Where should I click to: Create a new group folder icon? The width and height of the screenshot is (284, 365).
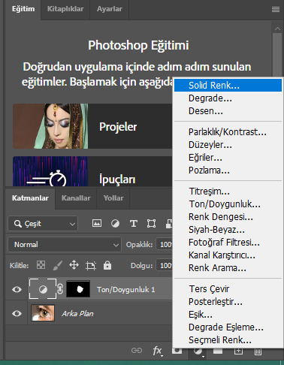pos(218,351)
